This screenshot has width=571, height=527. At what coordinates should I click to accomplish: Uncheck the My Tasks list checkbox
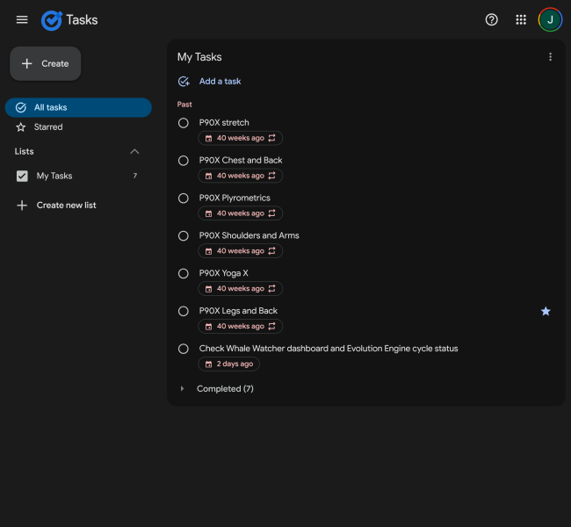pos(22,176)
